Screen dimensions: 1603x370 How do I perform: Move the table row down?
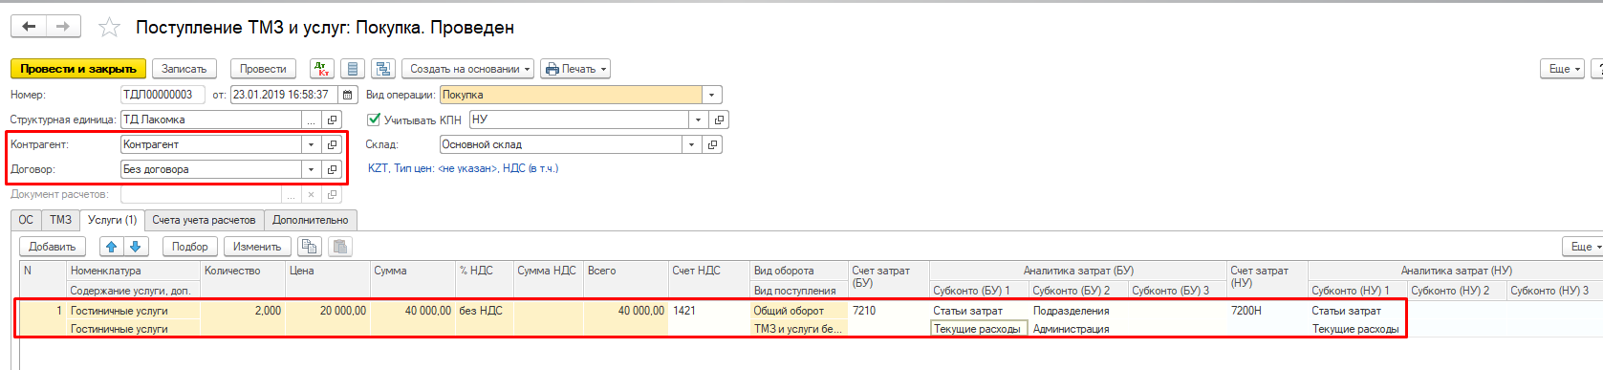pyautogui.click(x=136, y=247)
